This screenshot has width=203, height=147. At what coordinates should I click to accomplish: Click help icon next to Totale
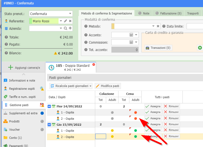6,37
